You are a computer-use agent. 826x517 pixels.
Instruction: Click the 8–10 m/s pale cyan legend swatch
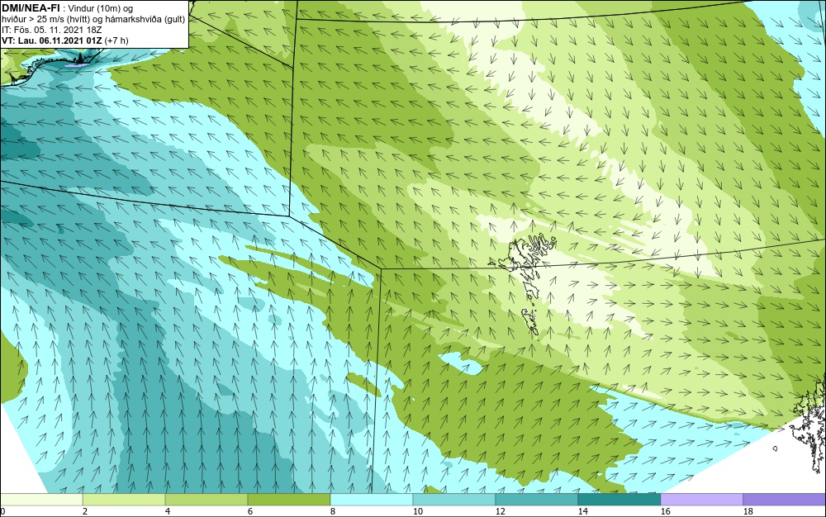coord(372,499)
